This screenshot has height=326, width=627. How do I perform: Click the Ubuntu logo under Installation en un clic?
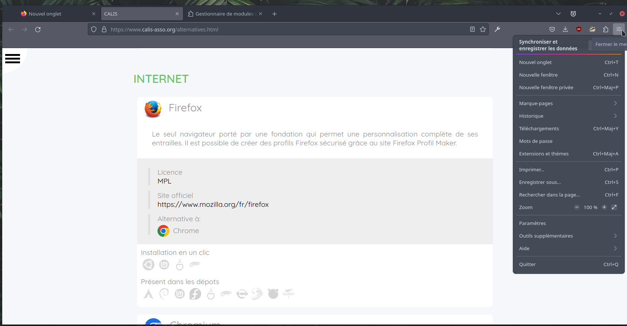[149, 265]
